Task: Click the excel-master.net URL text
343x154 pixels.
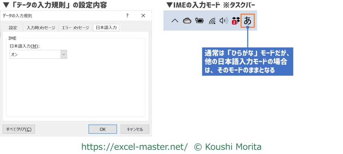Action: click(134, 147)
